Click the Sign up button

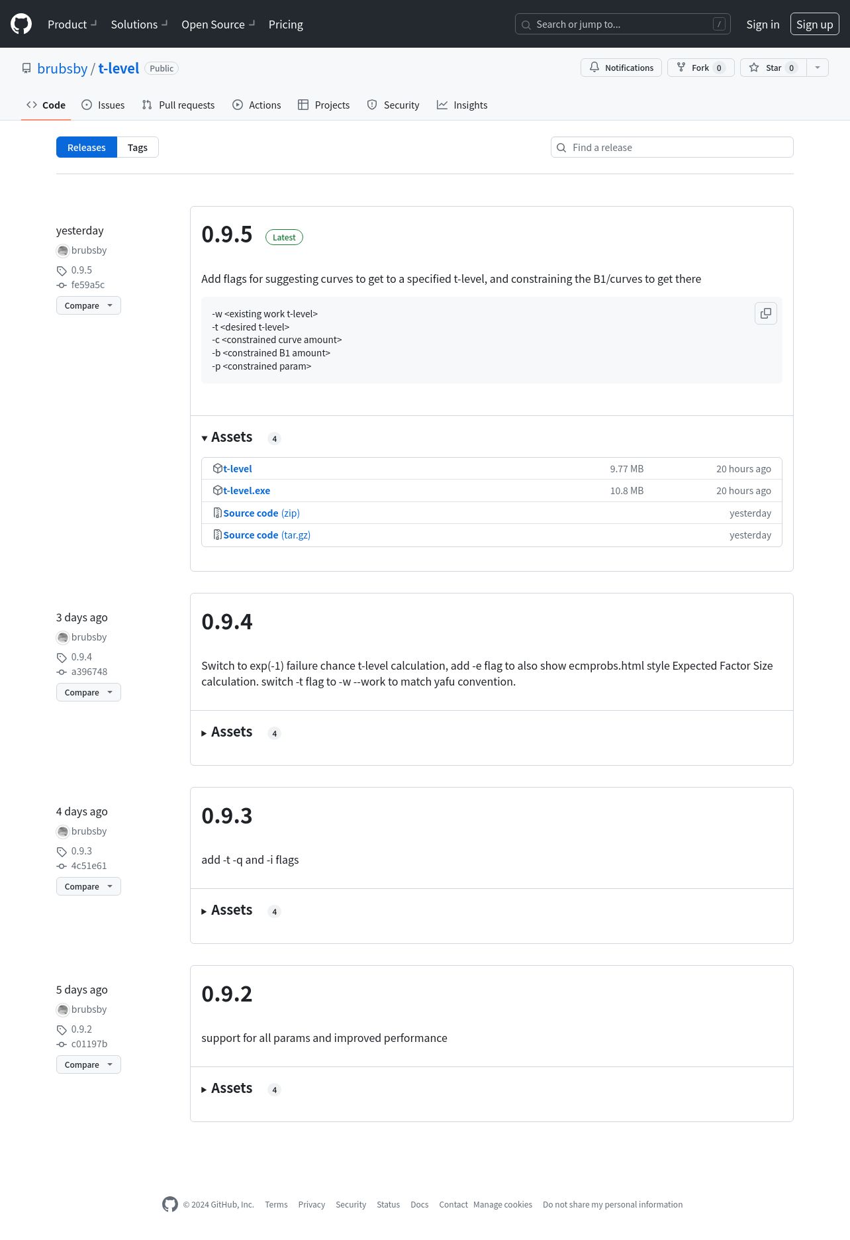click(815, 25)
